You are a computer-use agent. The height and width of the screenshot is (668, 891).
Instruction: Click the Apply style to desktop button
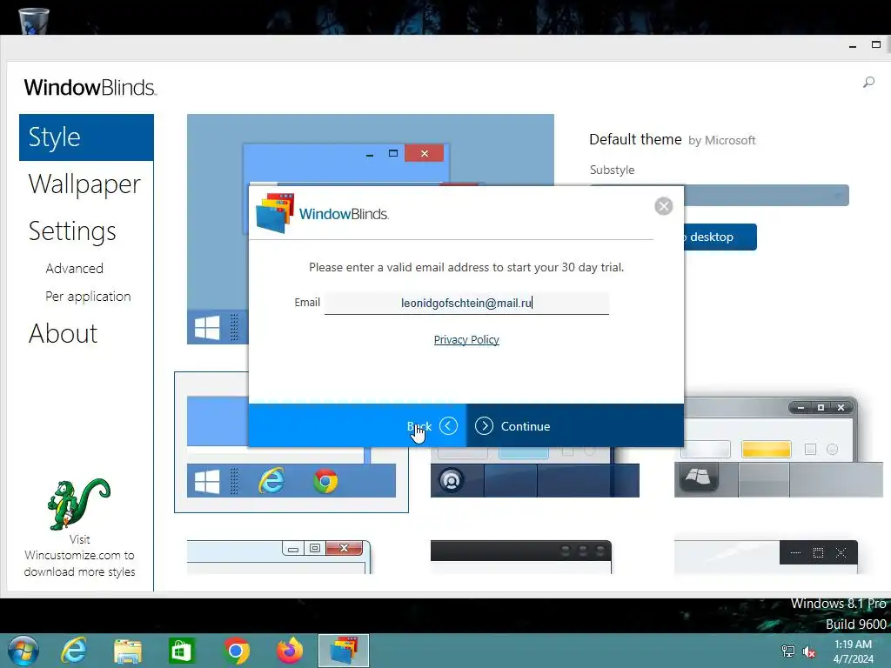pos(720,237)
